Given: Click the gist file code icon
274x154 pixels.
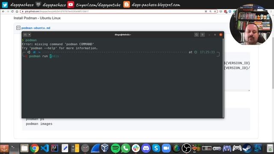Looking at the screenshot, I should click(x=18, y=28).
